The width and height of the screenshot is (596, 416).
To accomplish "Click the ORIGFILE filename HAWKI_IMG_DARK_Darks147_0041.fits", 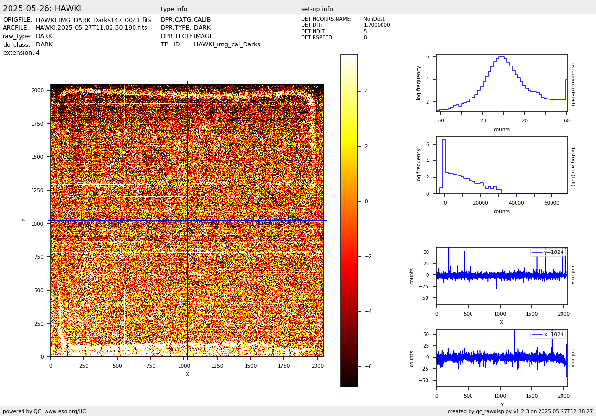I will point(93,20).
